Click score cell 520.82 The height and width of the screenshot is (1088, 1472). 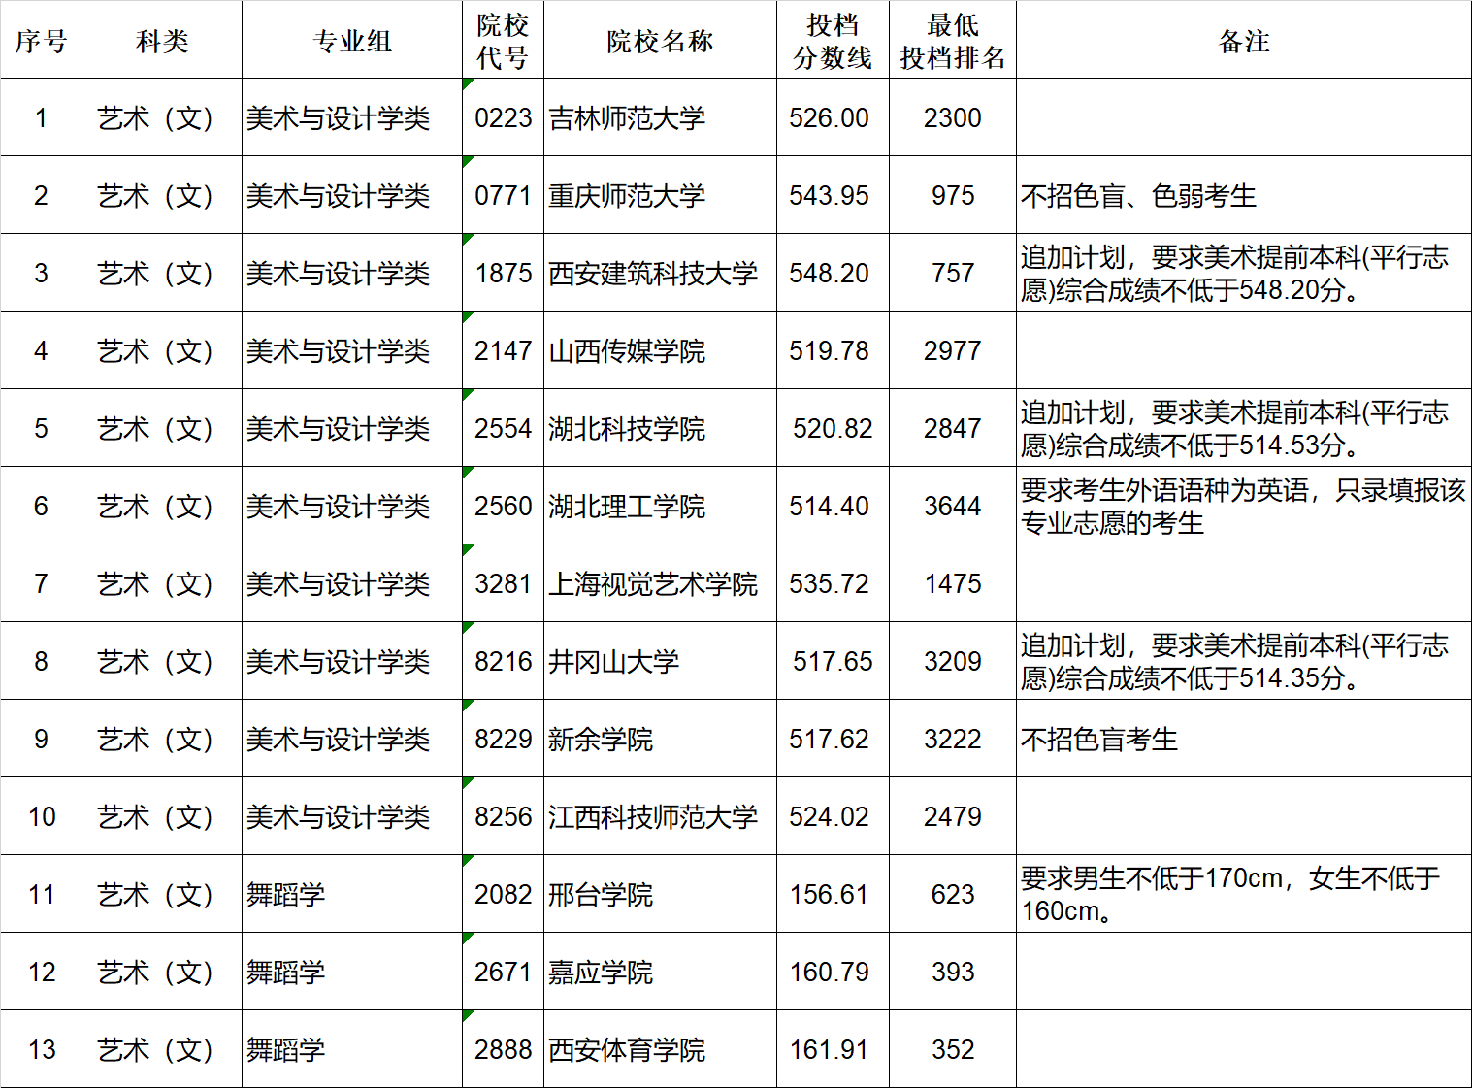tap(833, 428)
